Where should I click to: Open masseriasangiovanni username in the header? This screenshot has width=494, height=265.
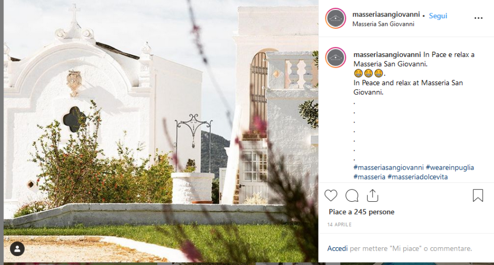386,14
